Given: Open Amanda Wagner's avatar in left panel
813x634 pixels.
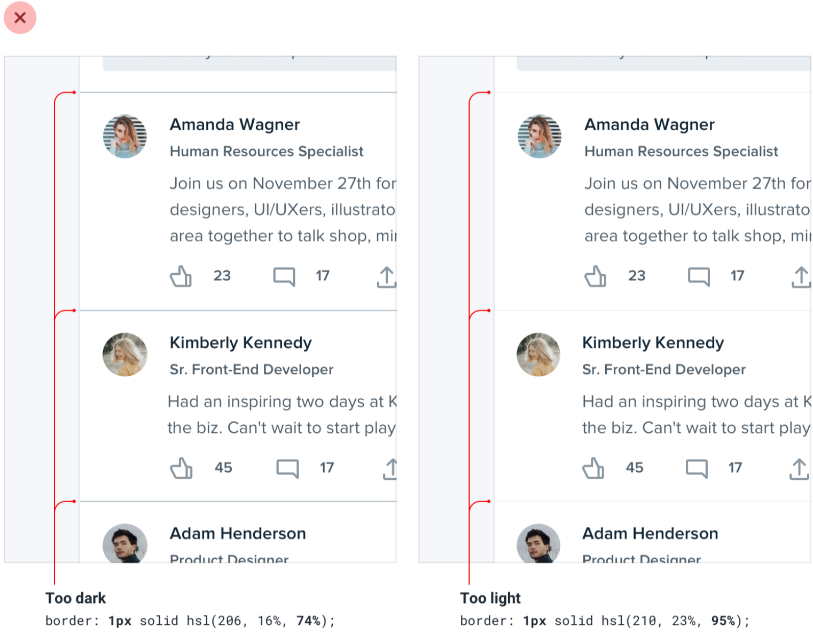Looking at the screenshot, I should pyautogui.click(x=125, y=136).
